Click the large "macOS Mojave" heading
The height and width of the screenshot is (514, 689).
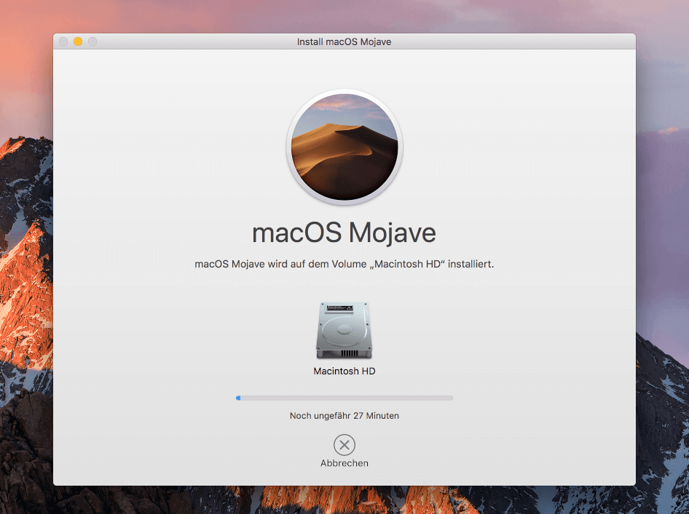click(x=344, y=233)
